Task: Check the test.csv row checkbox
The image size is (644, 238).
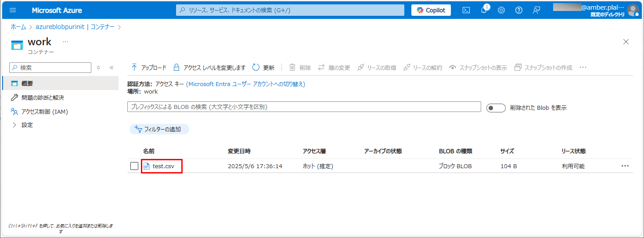Action: coord(134,166)
